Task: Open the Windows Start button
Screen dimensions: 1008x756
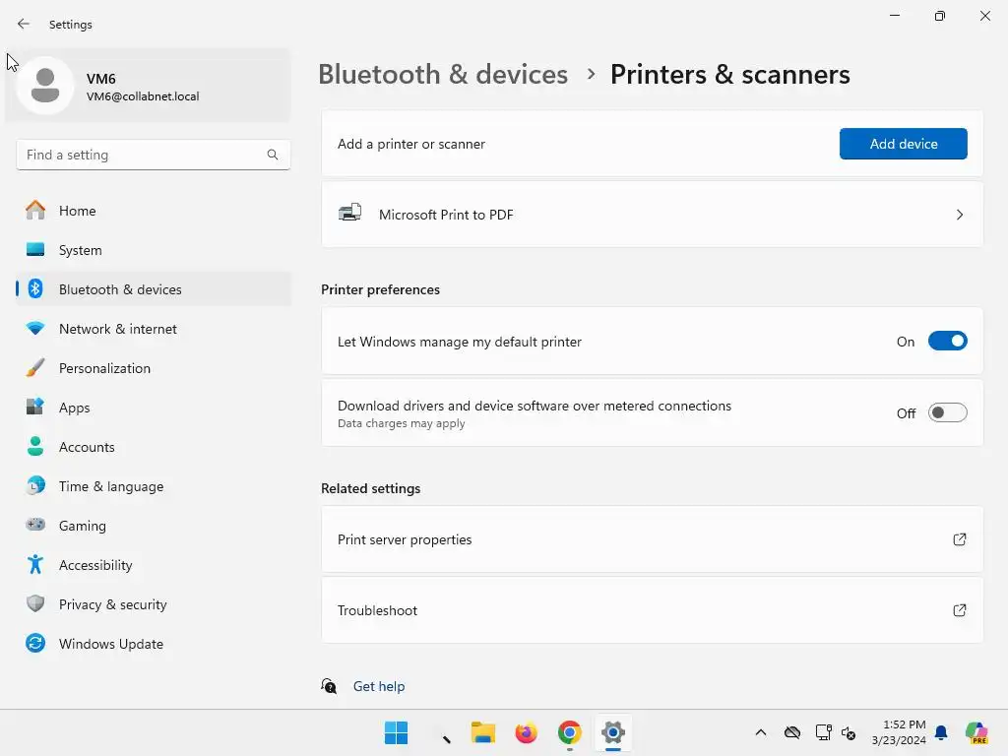Action: (396, 732)
